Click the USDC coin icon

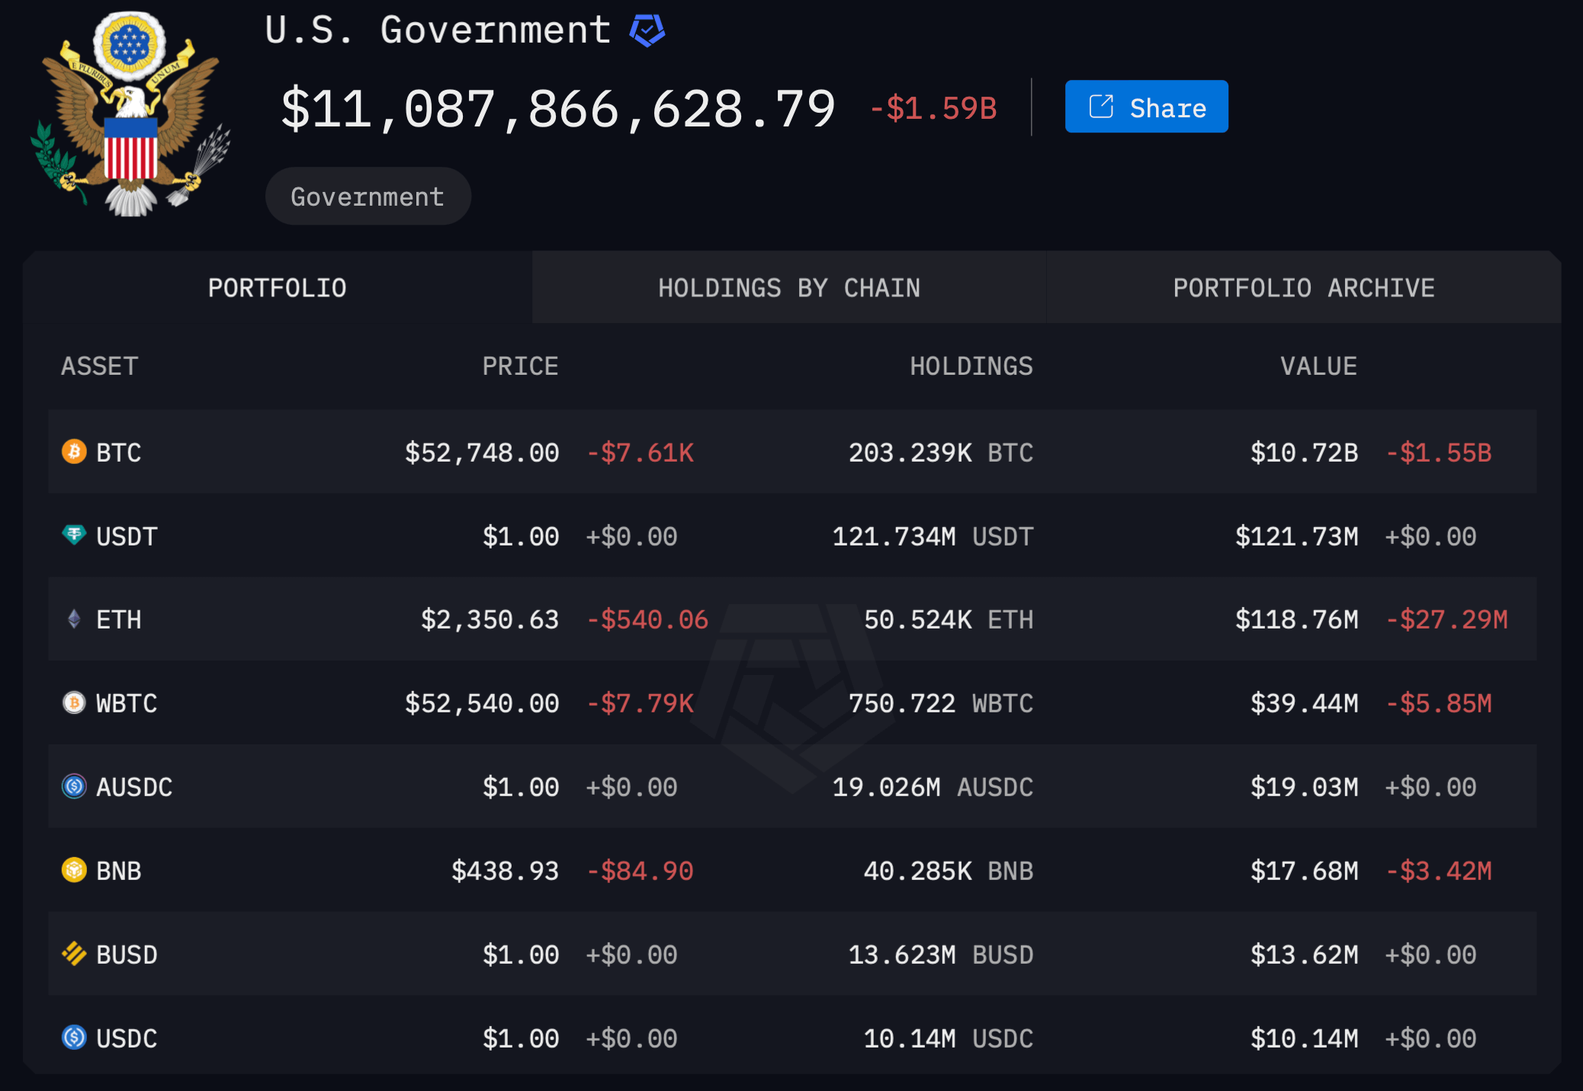point(74,1038)
